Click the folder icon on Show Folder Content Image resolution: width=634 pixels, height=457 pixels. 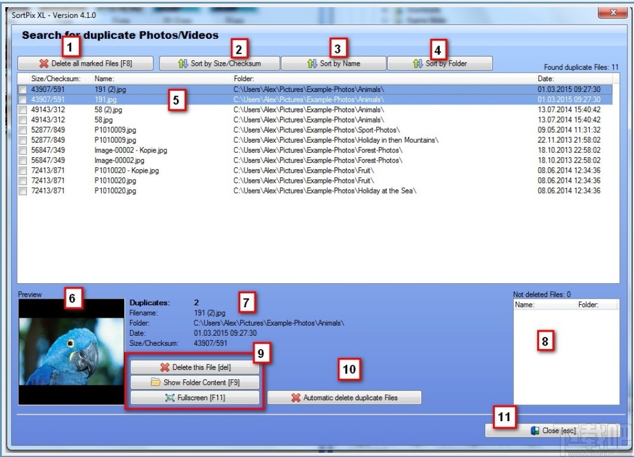156,382
